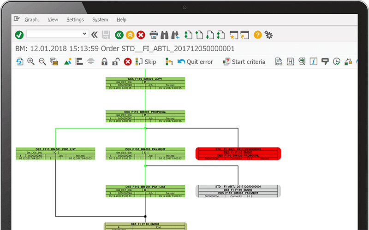Click the Find binoculars icon

165,35
